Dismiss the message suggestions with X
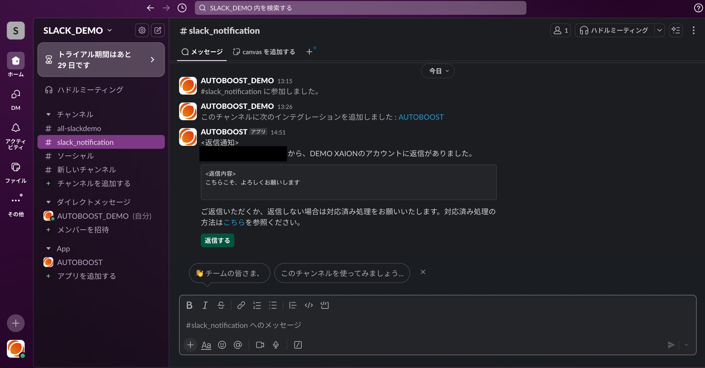The width and height of the screenshot is (705, 368). 423,272
